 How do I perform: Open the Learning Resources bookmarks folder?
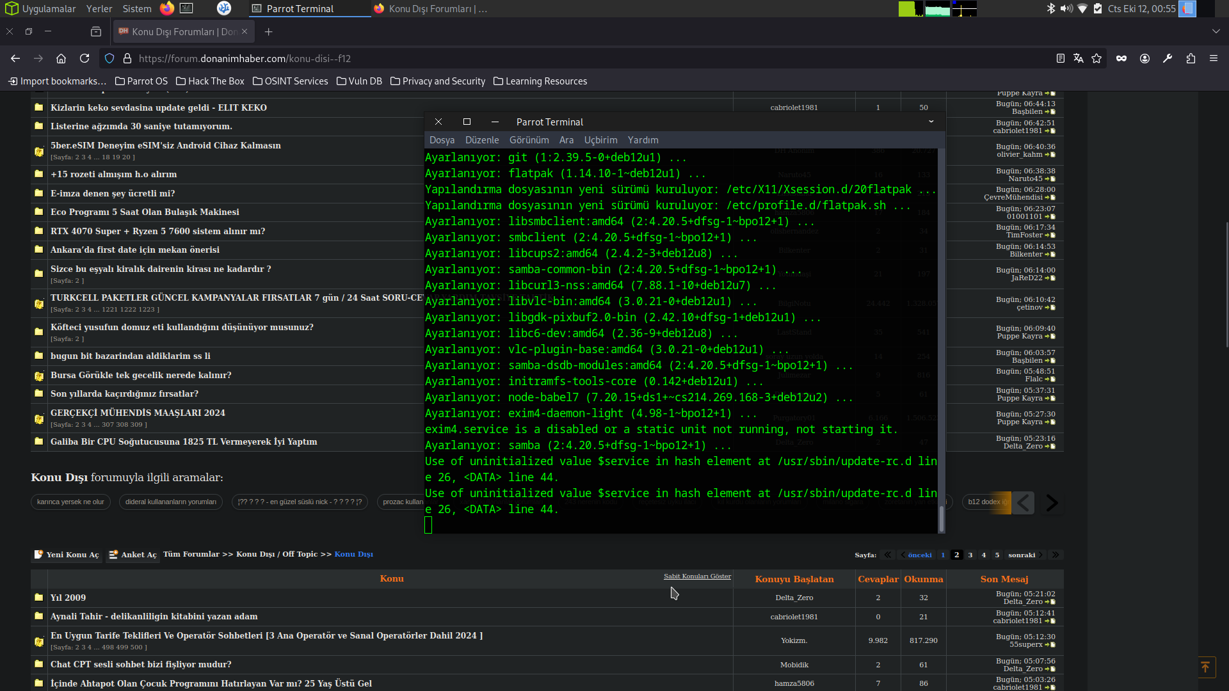point(540,81)
